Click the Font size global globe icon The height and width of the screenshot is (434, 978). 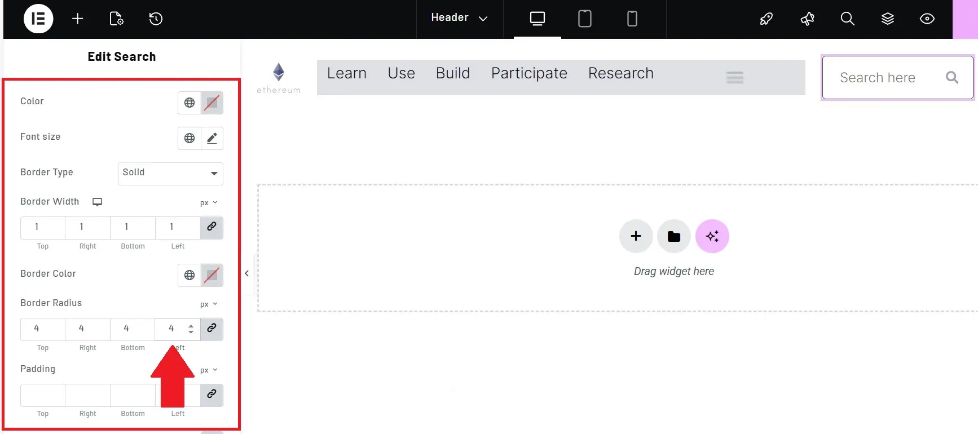(x=190, y=138)
